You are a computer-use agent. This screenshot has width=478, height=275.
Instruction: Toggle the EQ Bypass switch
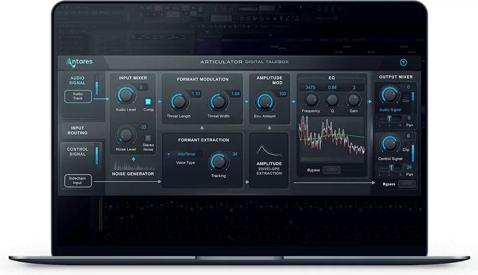[332, 170]
